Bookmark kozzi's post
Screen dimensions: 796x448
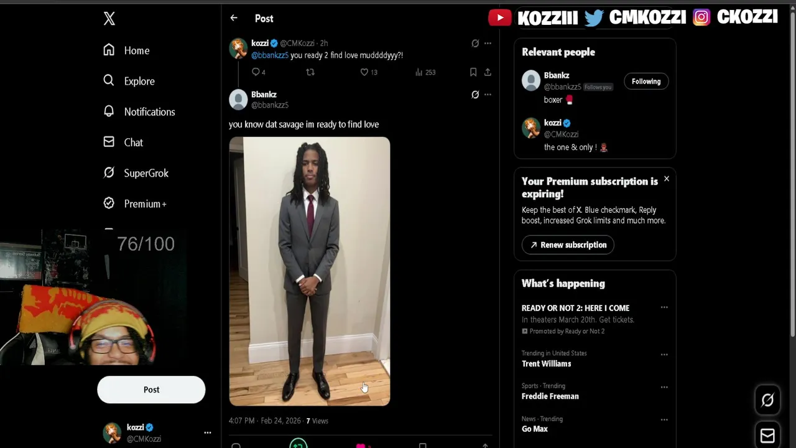[473, 72]
